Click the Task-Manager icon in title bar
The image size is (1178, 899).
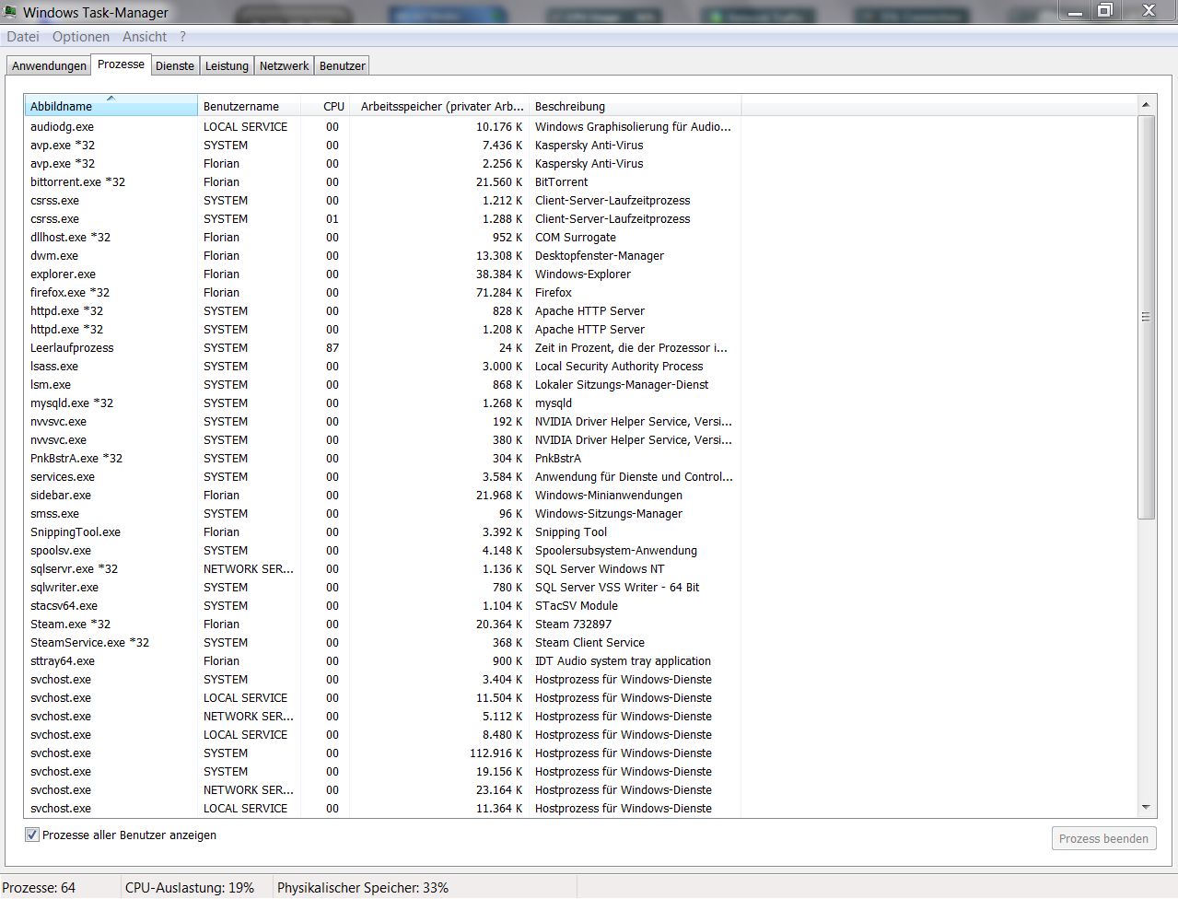10,12
